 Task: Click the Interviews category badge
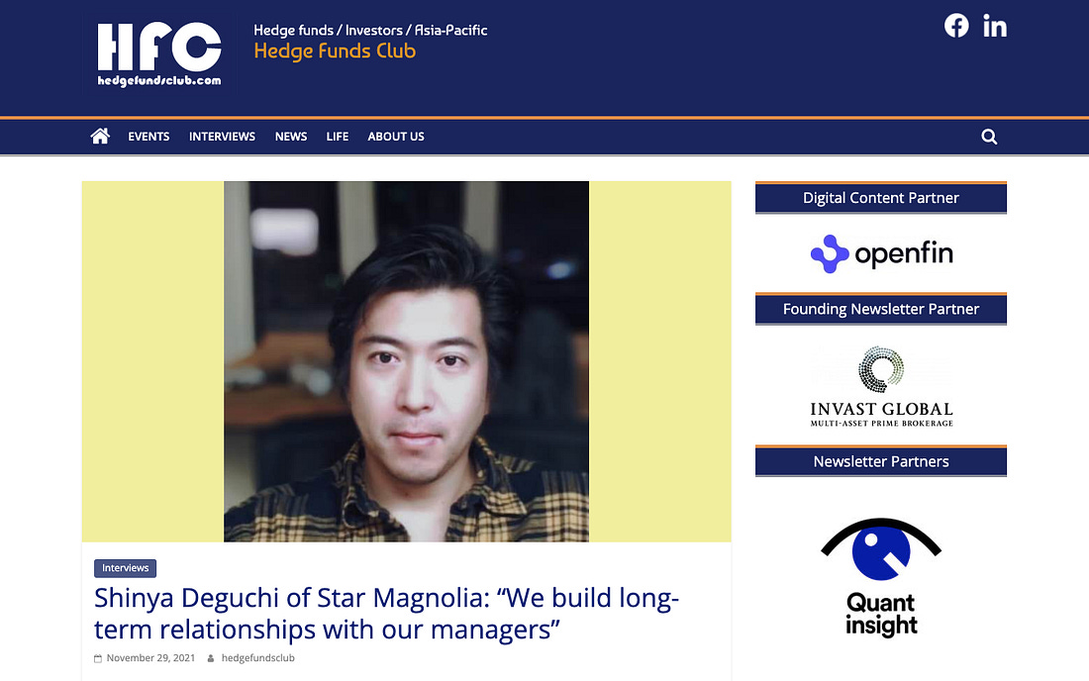pos(125,568)
